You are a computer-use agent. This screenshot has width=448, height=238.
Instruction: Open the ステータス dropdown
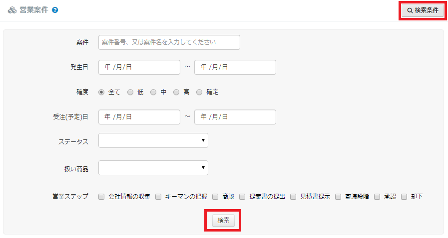point(153,140)
